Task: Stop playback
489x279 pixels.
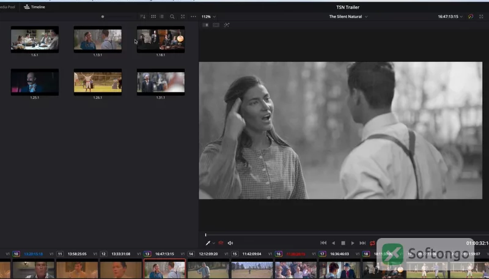Action: click(x=343, y=243)
